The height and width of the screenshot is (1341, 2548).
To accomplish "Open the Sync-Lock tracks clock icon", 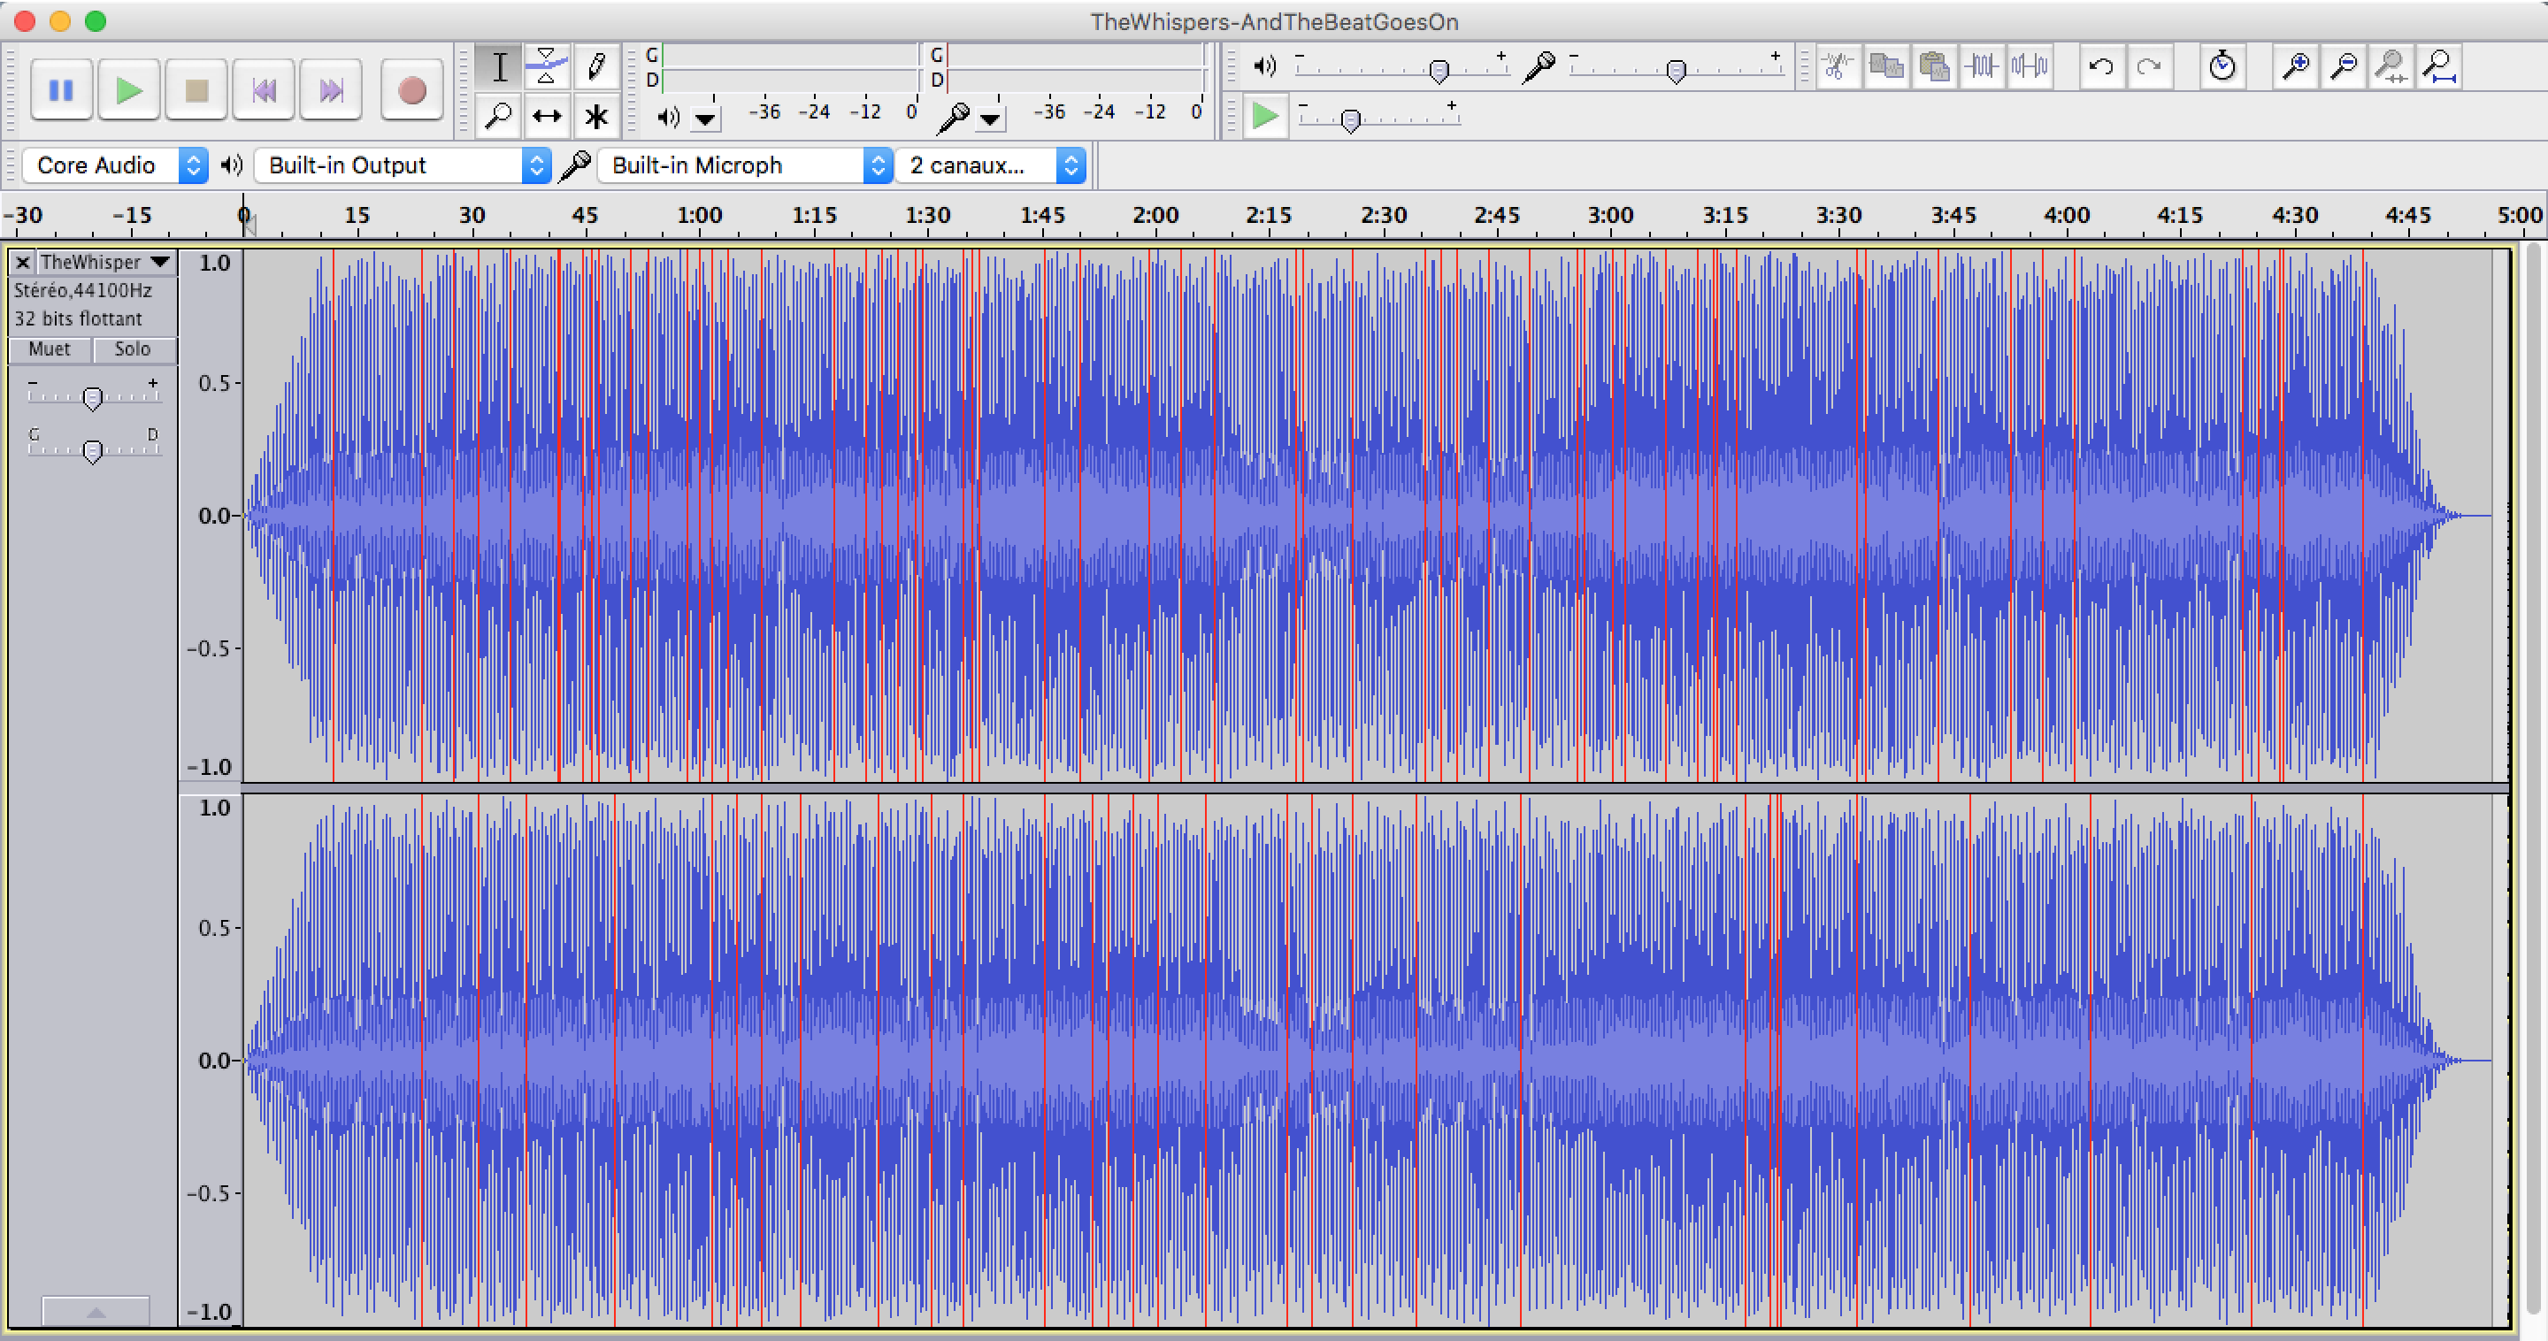I will coord(2222,67).
